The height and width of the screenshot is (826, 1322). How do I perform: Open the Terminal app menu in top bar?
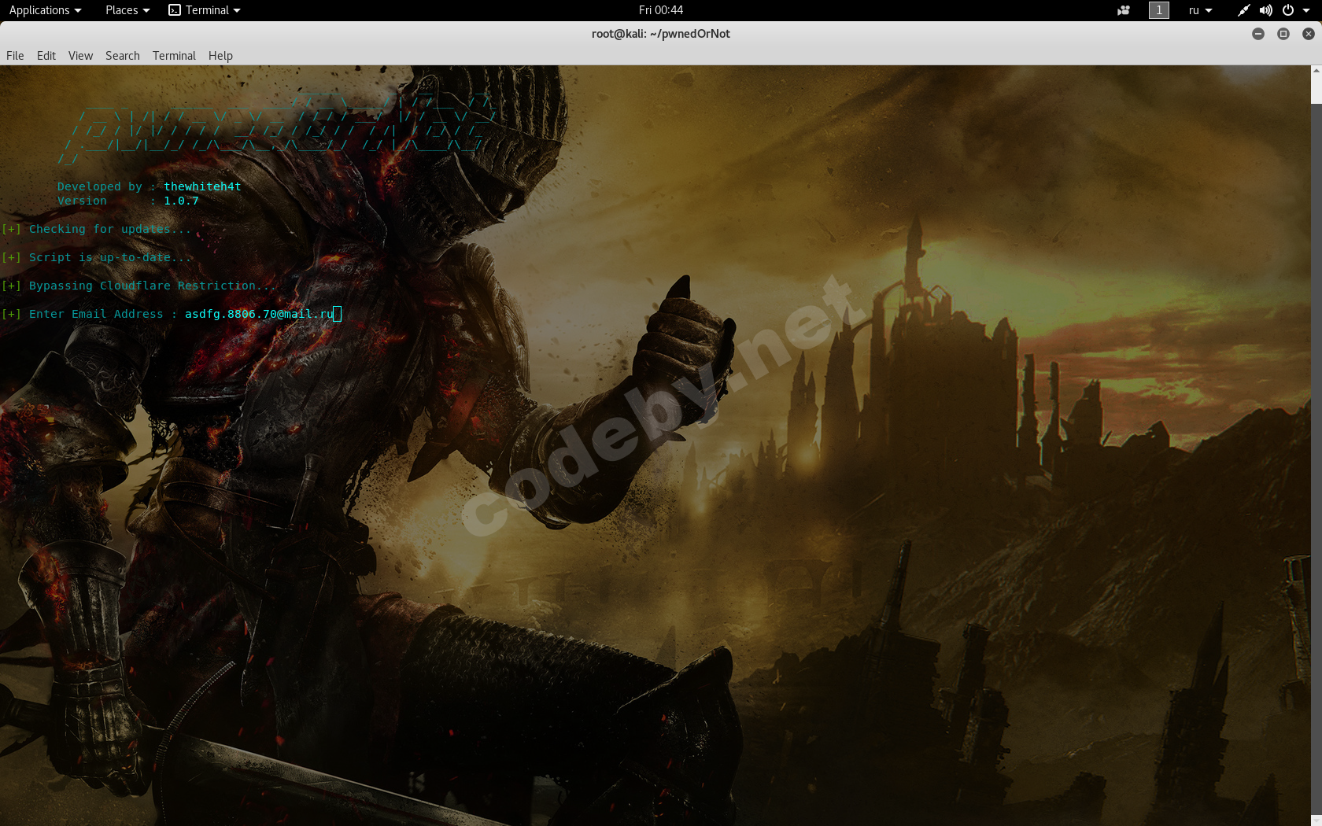point(205,10)
